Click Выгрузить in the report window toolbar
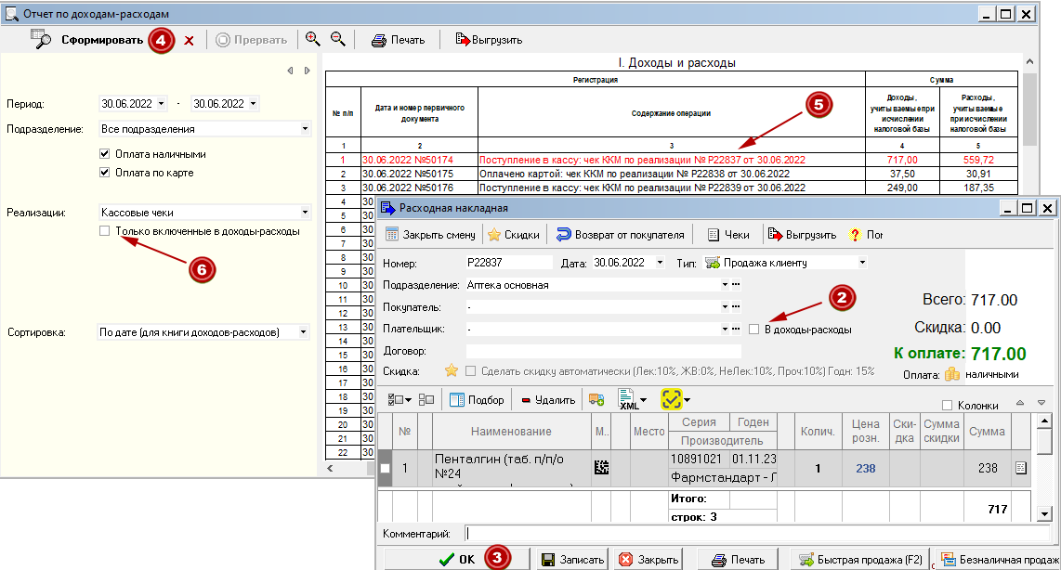The height and width of the screenshot is (570, 1061). (489, 40)
